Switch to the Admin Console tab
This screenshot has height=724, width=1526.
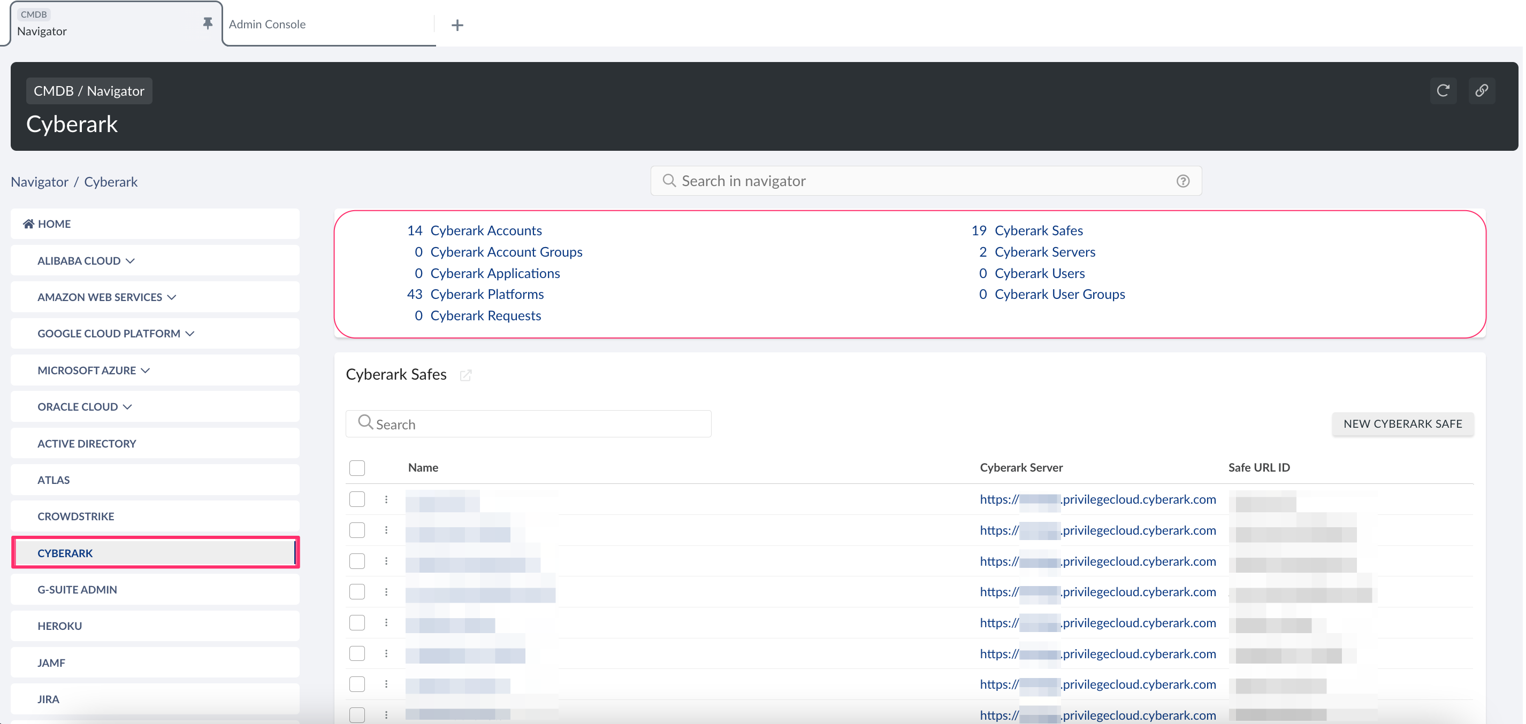coord(267,24)
